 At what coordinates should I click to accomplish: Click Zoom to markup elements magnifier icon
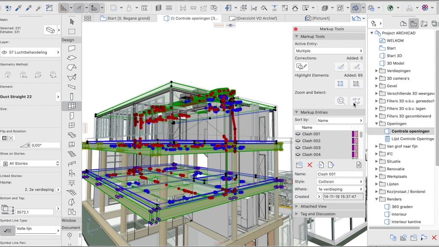coord(341,101)
